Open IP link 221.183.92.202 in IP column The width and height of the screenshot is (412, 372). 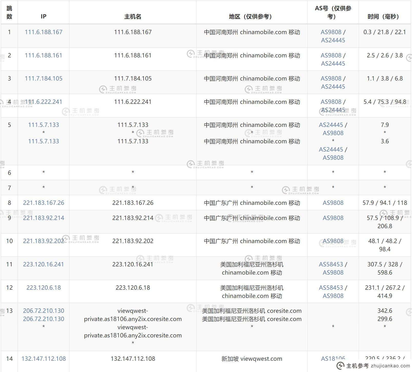click(x=44, y=241)
